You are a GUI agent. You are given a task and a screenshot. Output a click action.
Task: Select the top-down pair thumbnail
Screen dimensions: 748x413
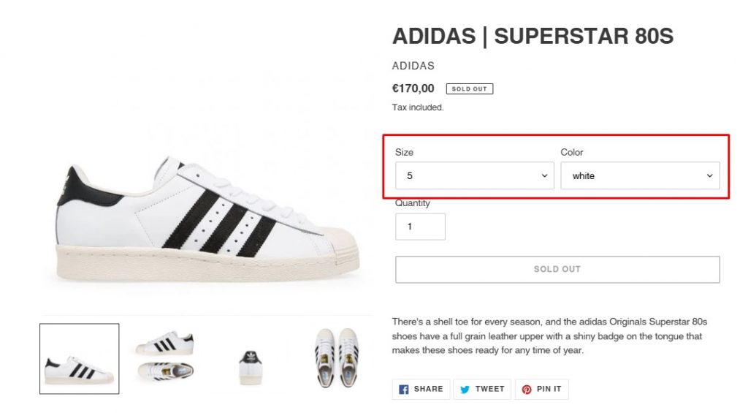(335, 357)
